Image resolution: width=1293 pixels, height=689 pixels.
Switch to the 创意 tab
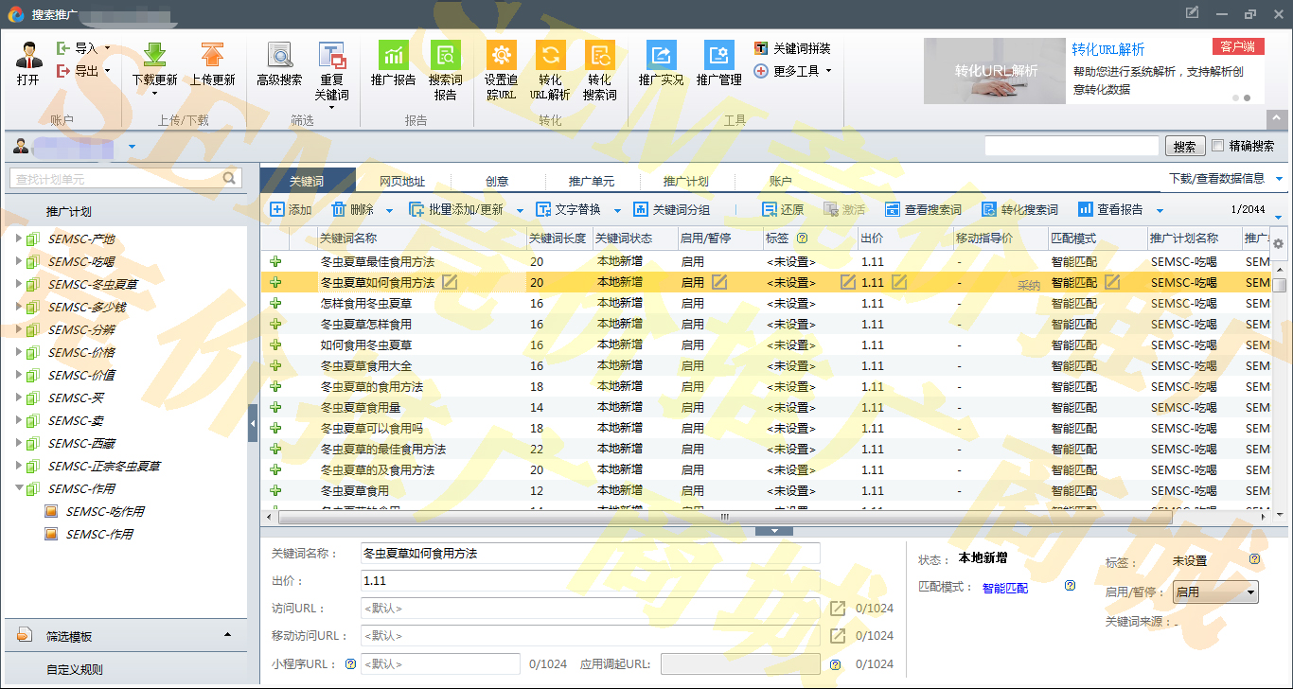497,181
